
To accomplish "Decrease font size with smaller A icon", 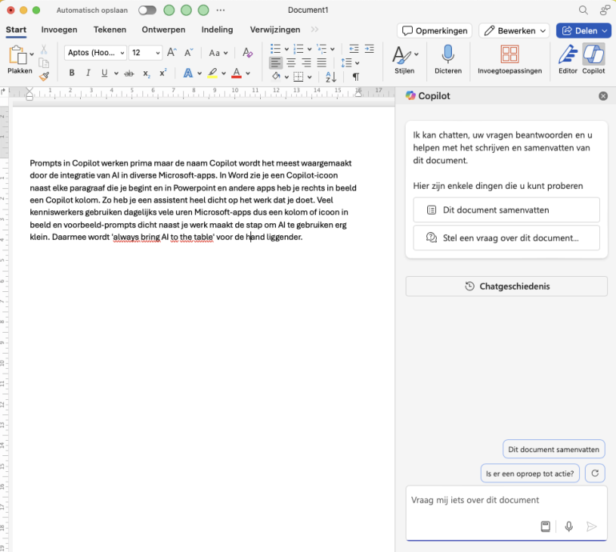I will click(x=189, y=52).
